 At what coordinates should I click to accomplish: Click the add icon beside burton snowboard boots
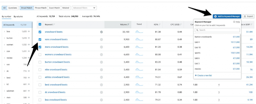pos(101,62)
